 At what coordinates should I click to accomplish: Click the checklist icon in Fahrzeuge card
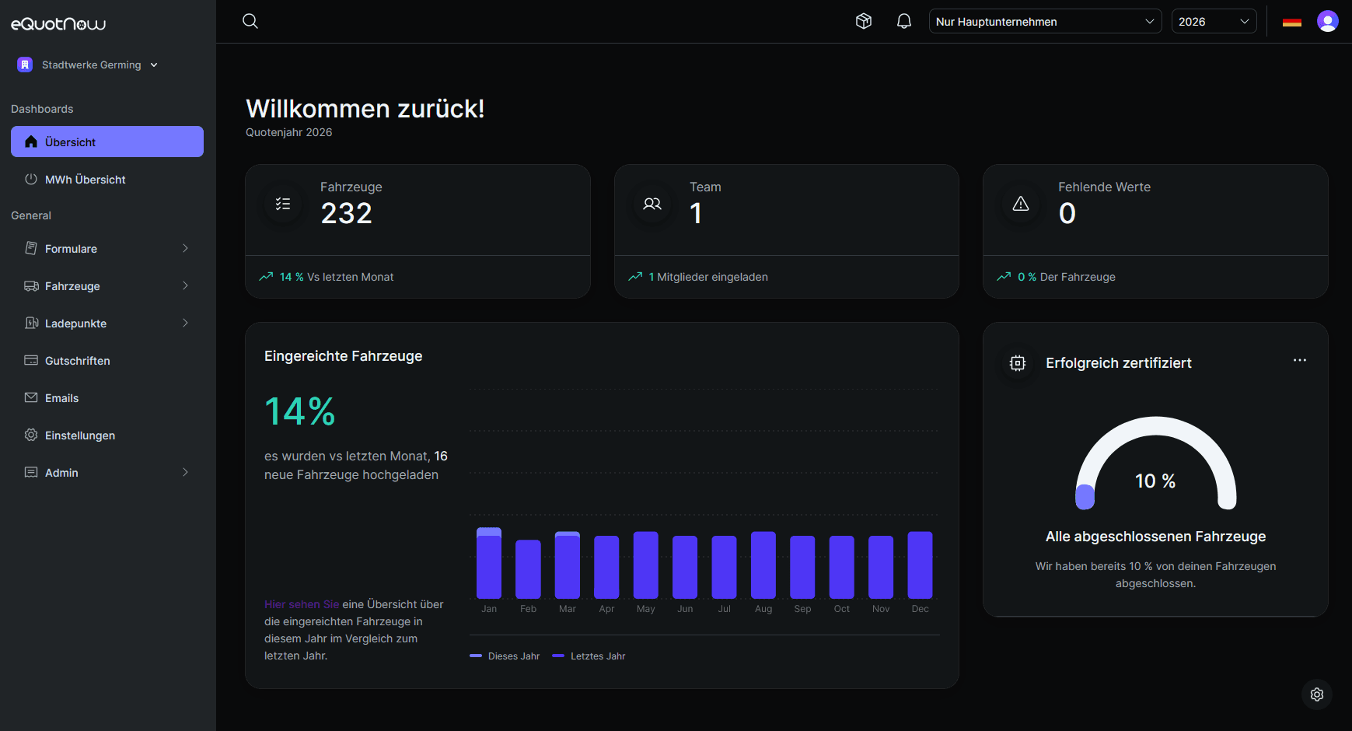[283, 204]
